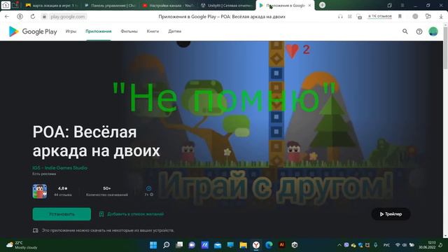Open browser downloads arrow icon
The image size is (448, 252).
(x=441, y=17)
